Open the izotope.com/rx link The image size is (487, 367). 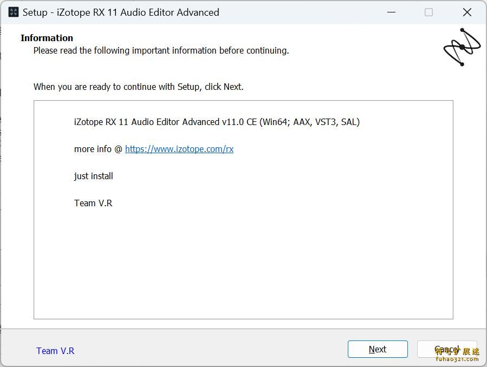pos(179,149)
